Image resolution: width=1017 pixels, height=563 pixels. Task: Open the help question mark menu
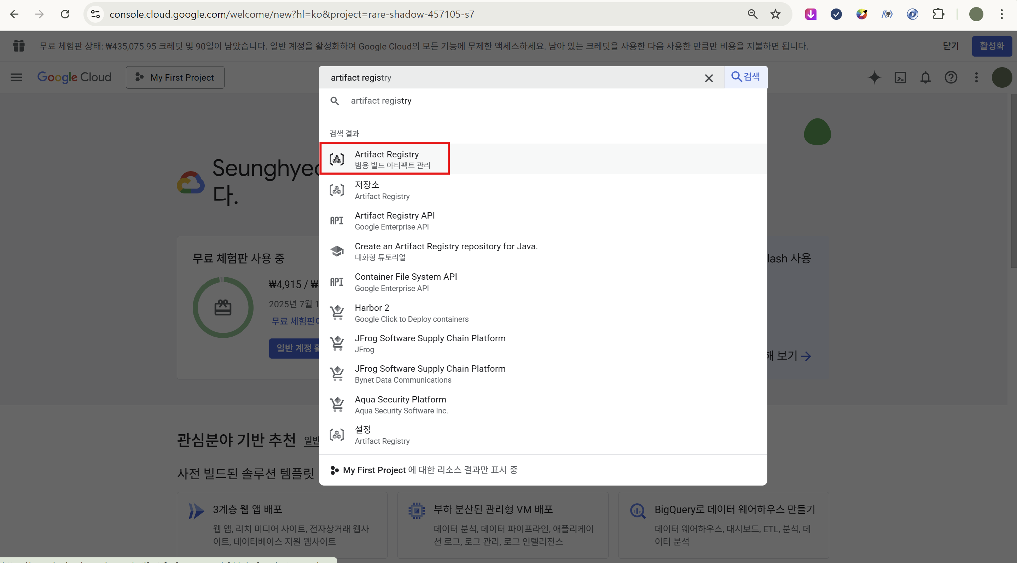point(951,77)
